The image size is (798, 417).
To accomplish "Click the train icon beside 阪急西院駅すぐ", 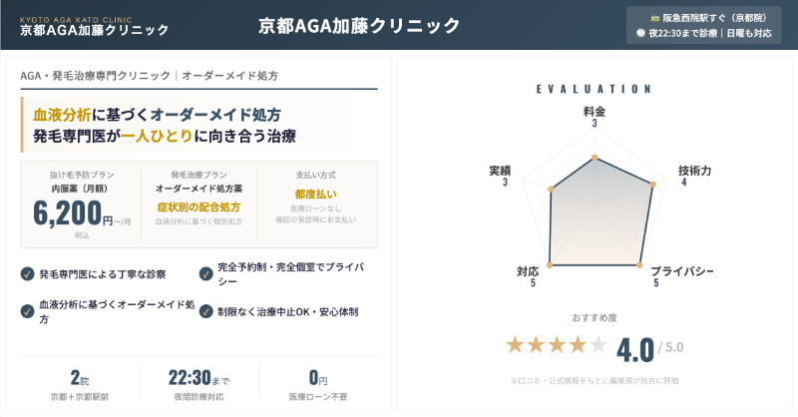I will point(654,18).
